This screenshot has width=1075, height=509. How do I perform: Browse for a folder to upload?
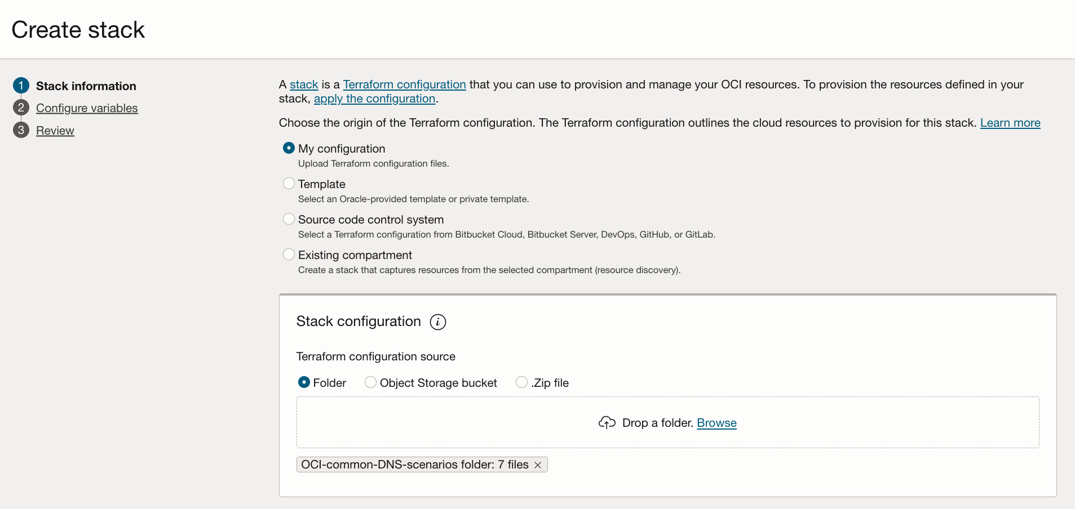716,423
